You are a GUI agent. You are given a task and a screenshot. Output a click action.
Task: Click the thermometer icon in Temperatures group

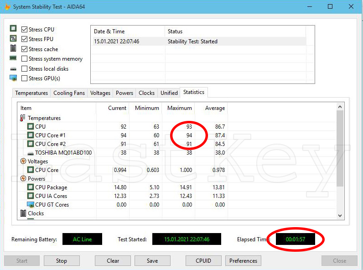click(22, 118)
